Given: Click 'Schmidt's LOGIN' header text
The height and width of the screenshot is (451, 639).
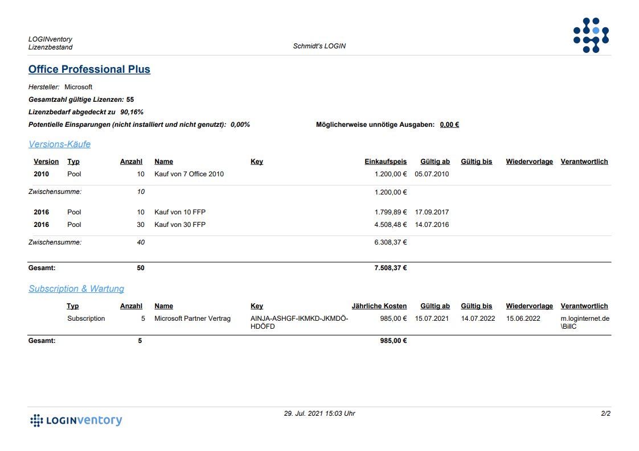Looking at the screenshot, I should pyautogui.click(x=319, y=46).
